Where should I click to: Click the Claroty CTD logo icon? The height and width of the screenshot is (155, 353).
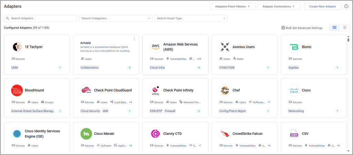155,134
